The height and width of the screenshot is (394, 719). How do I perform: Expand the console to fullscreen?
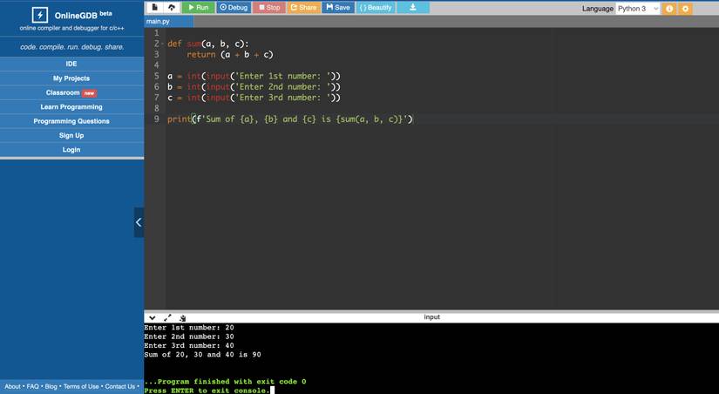click(168, 318)
